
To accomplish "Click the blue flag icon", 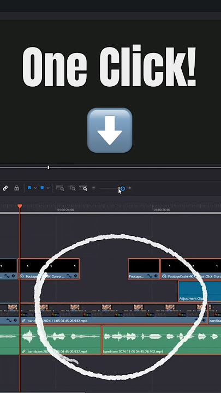I will [x=29, y=188].
